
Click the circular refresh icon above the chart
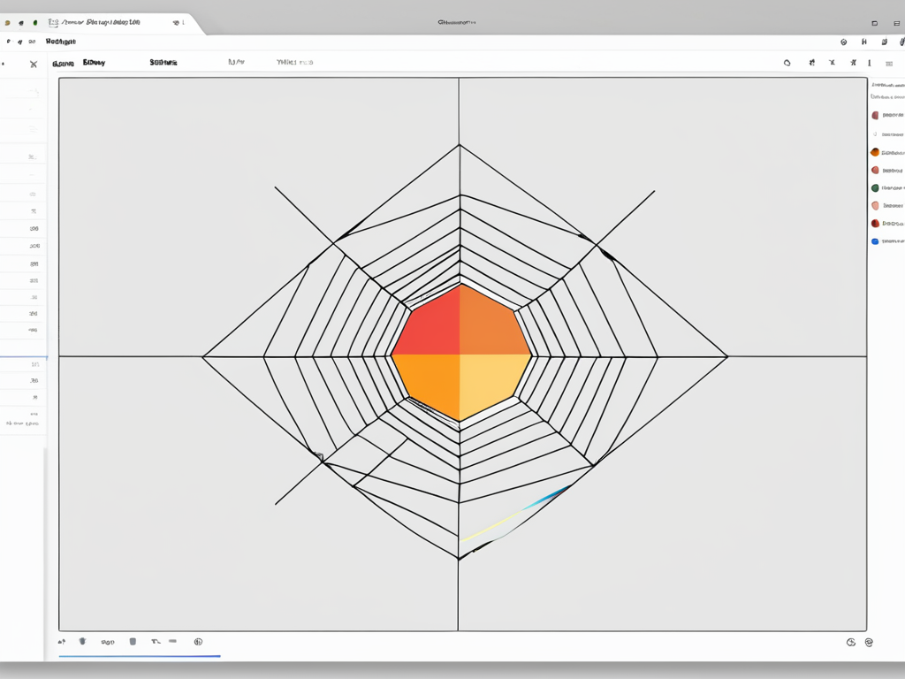coord(787,63)
